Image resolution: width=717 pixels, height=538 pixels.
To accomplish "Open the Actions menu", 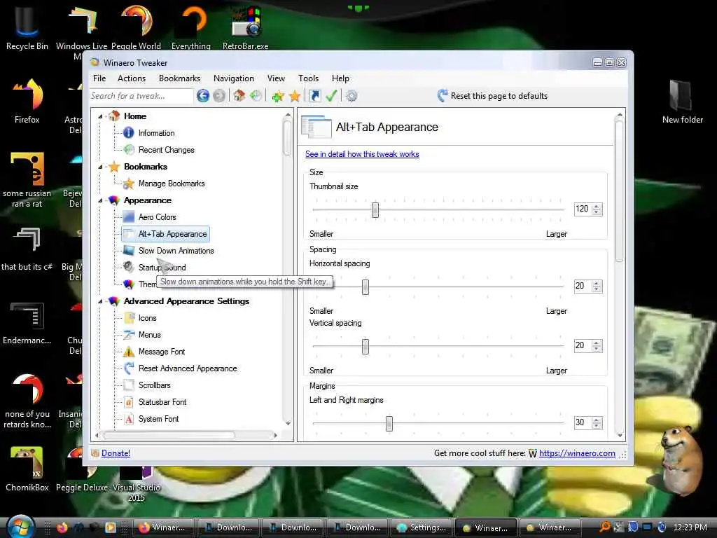I will click(x=132, y=78).
